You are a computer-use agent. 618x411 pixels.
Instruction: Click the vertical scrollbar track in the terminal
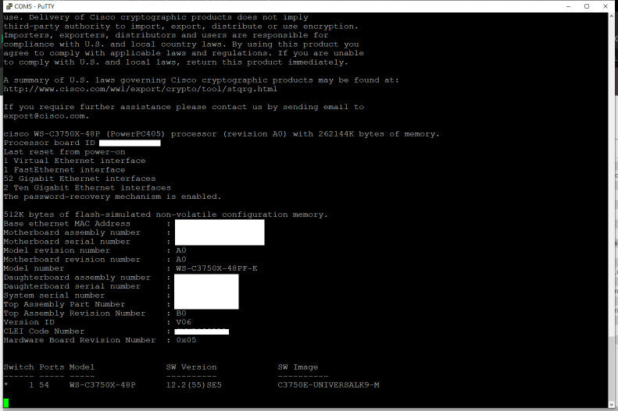coord(612,210)
